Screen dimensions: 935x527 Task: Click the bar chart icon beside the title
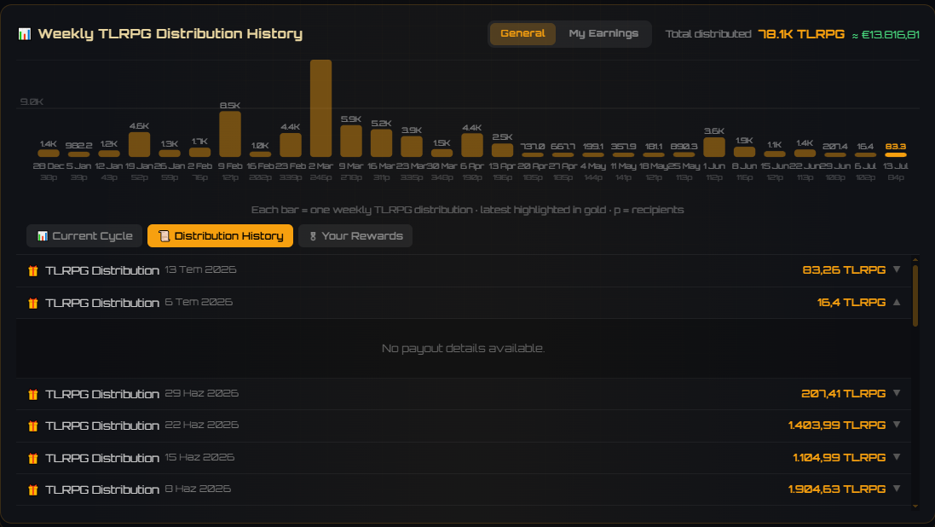tap(25, 34)
